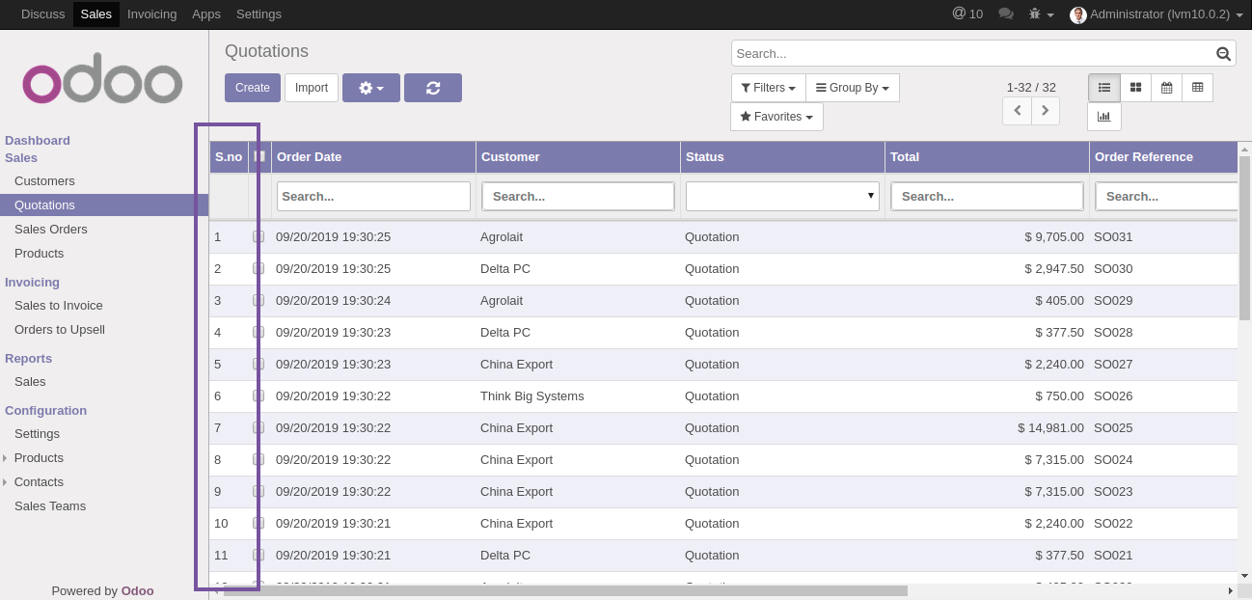Expand the Group By dropdown
1252x600 pixels.
click(x=852, y=88)
